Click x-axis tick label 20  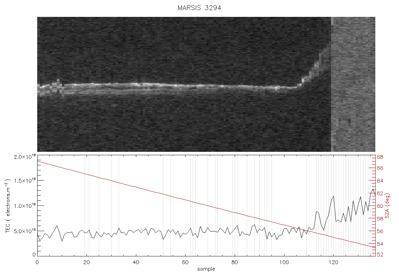click(x=87, y=262)
